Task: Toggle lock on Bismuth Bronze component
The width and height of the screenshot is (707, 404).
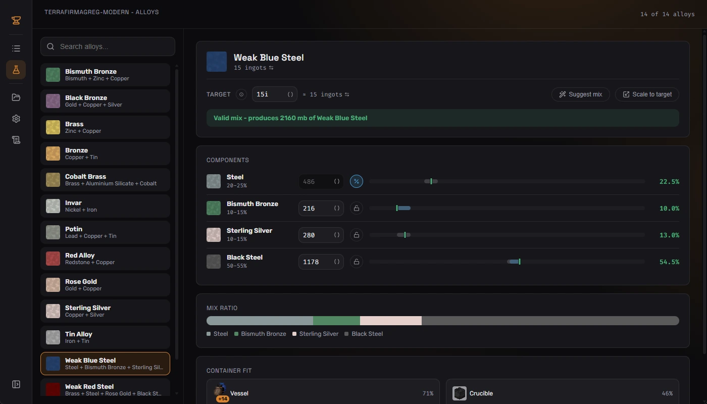Action: click(357, 208)
